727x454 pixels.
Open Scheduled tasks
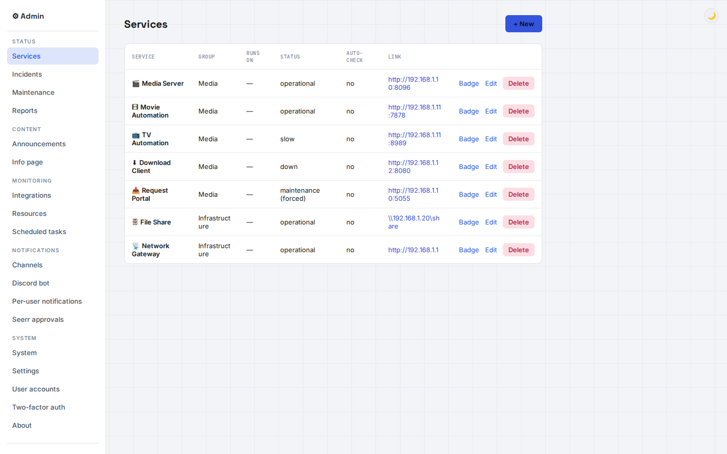(x=53, y=232)
